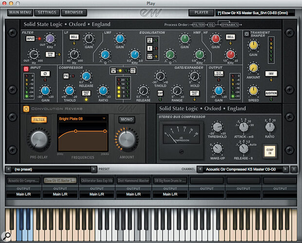Toggle the Convolution Reverb power button
Viewport: 302px width, 243px height.
(x=26, y=109)
